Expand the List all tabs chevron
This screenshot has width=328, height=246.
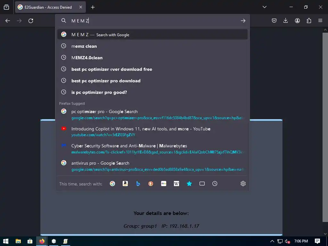tap(264, 7)
